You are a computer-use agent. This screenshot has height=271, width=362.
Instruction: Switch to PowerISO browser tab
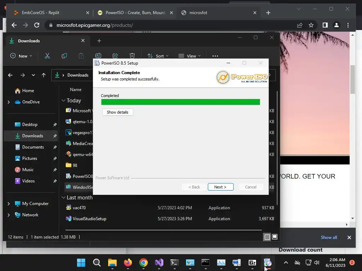click(135, 13)
